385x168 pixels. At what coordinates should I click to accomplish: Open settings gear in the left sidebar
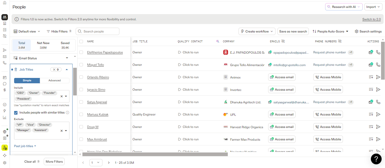click(x=5, y=163)
